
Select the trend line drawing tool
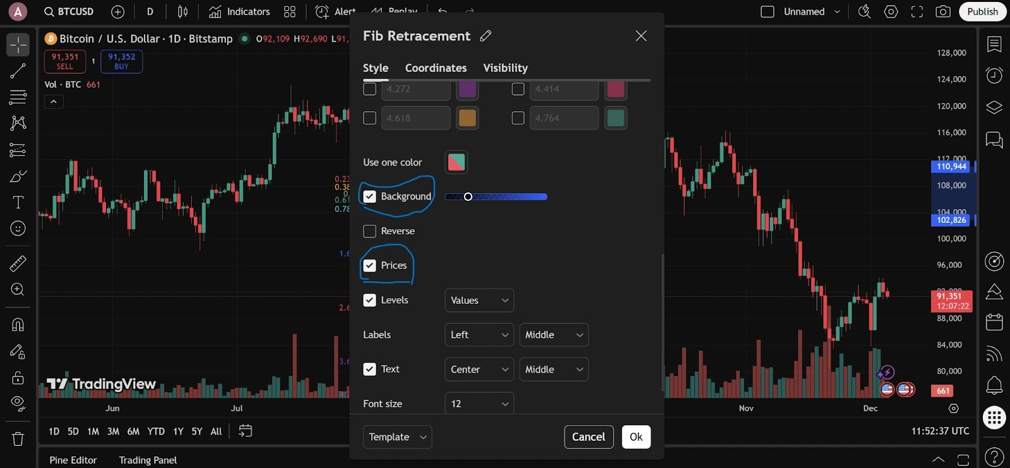pyautogui.click(x=18, y=71)
